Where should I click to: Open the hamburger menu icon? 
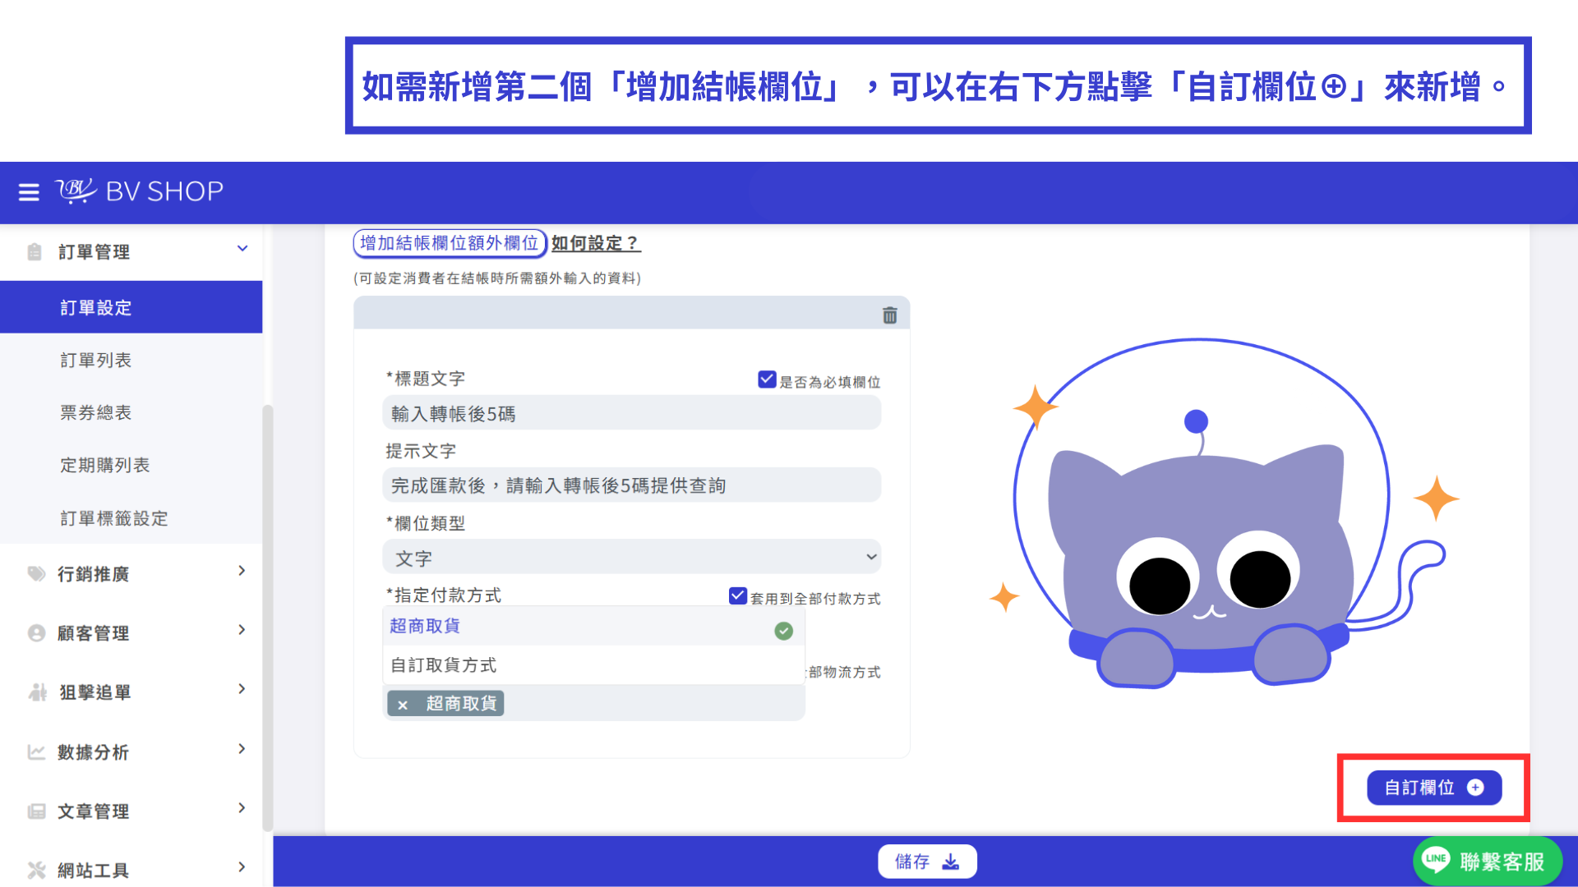[29, 192]
